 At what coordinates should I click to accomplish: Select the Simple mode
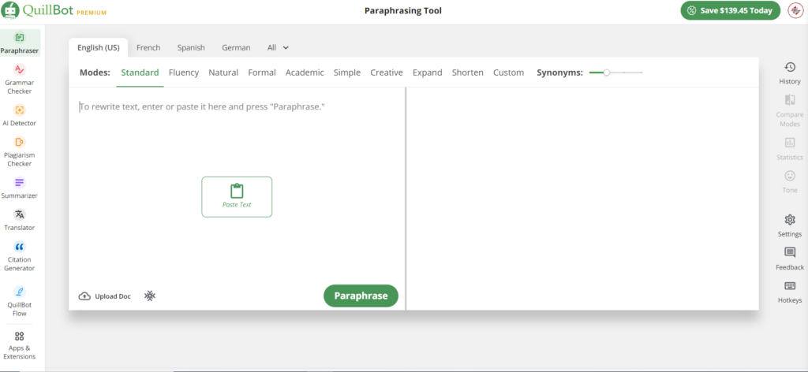347,73
